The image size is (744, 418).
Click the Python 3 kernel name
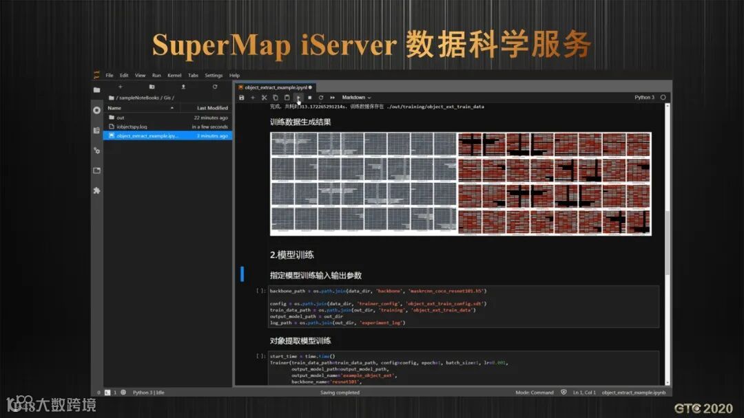click(x=644, y=98)
